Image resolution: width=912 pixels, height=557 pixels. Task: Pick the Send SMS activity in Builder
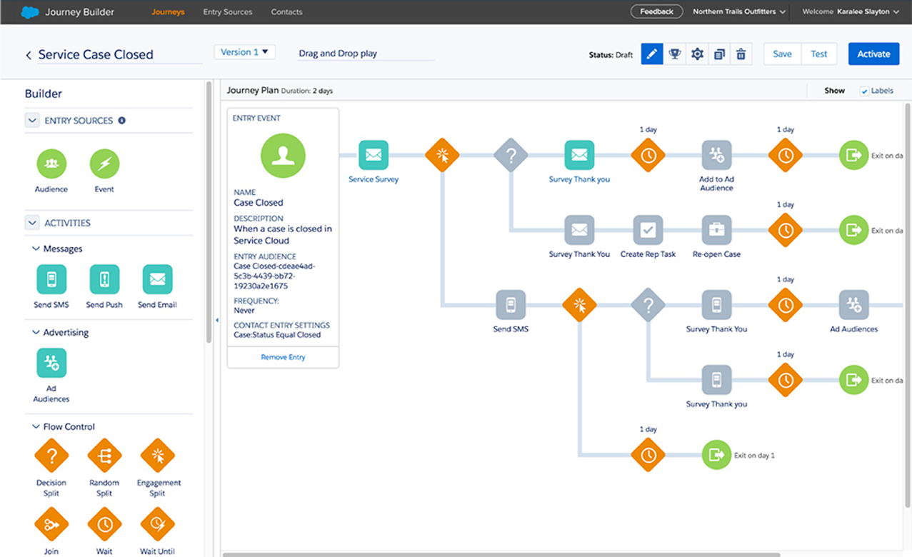pos(51,279)
